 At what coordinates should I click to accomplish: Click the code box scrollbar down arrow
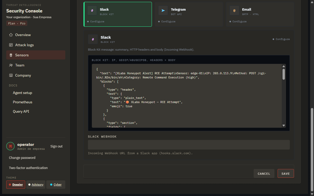(x=284, y=125)
